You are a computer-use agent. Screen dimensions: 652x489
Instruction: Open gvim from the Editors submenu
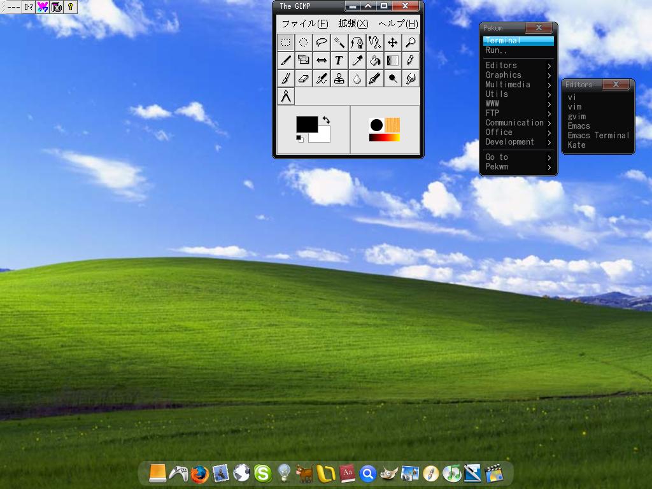[x=577, y=117]
